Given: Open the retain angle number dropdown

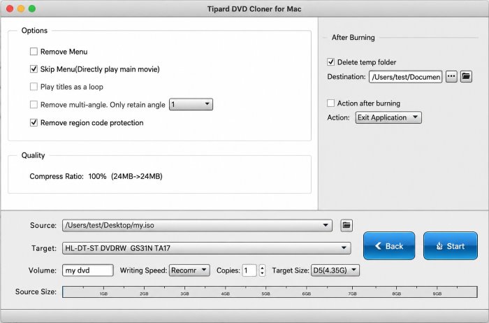Looking at the screenshot, I should pos(191,105).
